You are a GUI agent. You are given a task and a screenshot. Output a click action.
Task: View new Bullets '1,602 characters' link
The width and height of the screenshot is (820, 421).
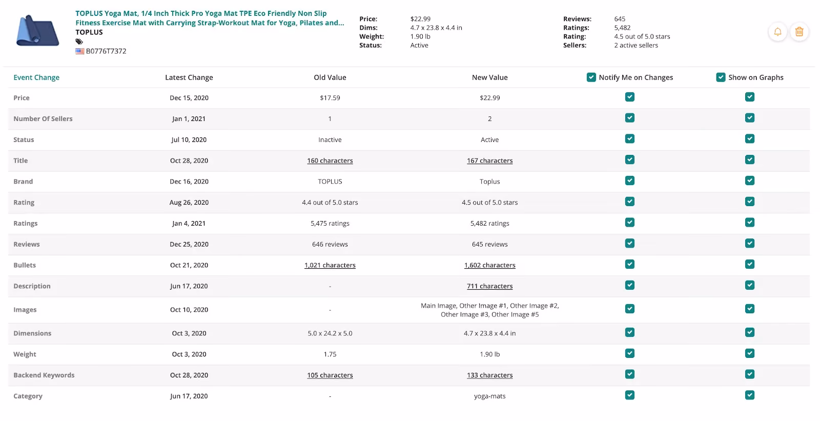point(490,265)
